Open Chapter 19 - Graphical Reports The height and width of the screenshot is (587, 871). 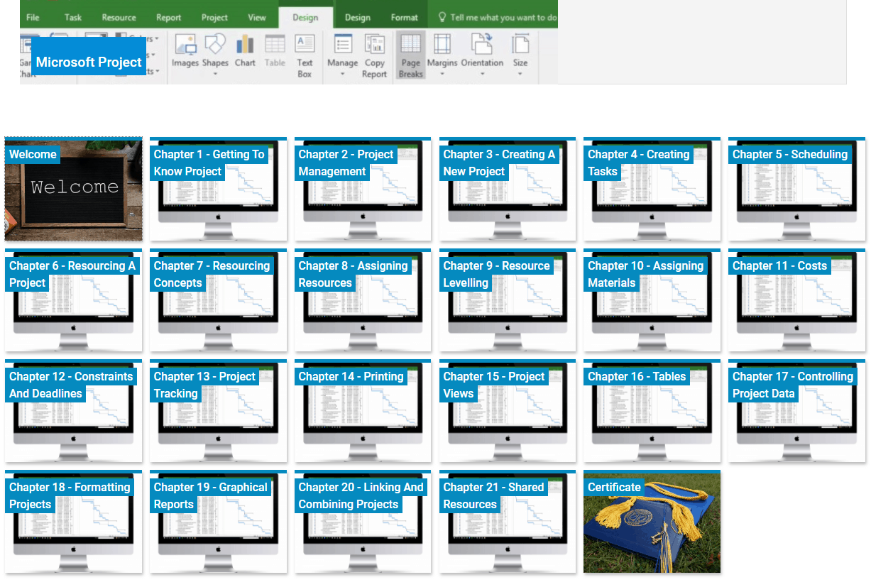(x=218, y=522)
